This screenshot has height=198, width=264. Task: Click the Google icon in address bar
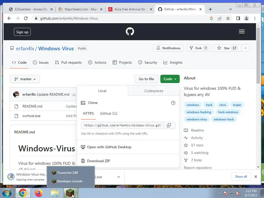pos(211,18)
